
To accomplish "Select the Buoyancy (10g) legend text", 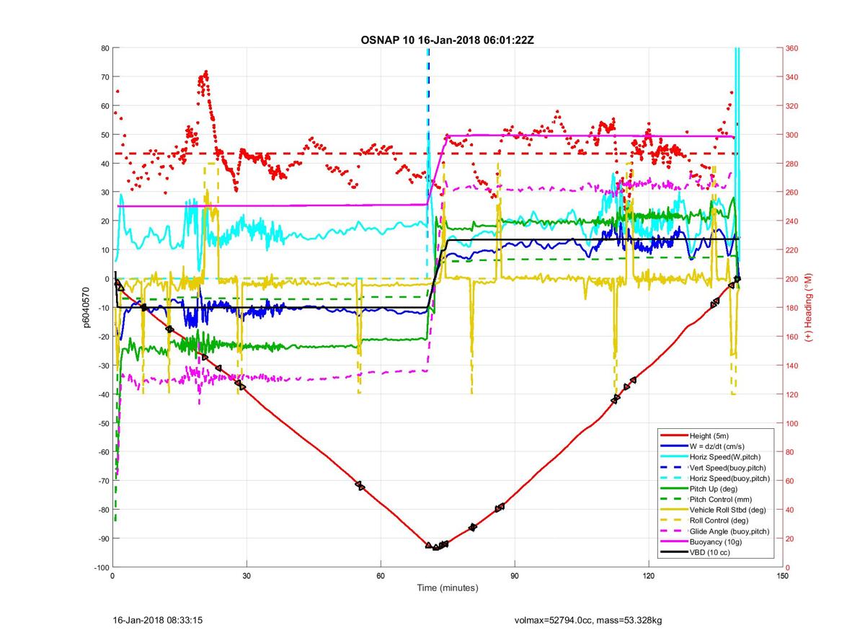I will [x=717, y=541].
